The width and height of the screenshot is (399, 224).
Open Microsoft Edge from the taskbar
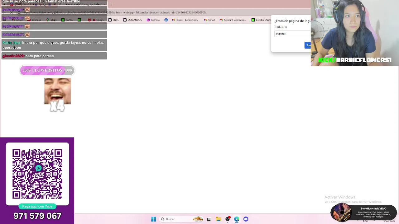[237, 219]
